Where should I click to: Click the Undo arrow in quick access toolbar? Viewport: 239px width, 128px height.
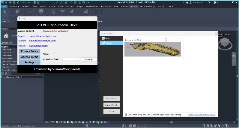click(x=23, y=2)
